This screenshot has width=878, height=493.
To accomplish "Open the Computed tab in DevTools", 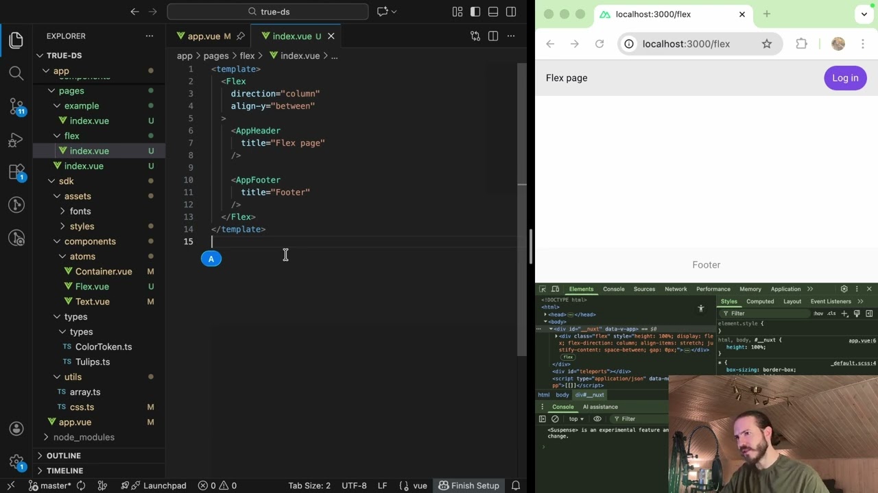I will pos(760,301).
